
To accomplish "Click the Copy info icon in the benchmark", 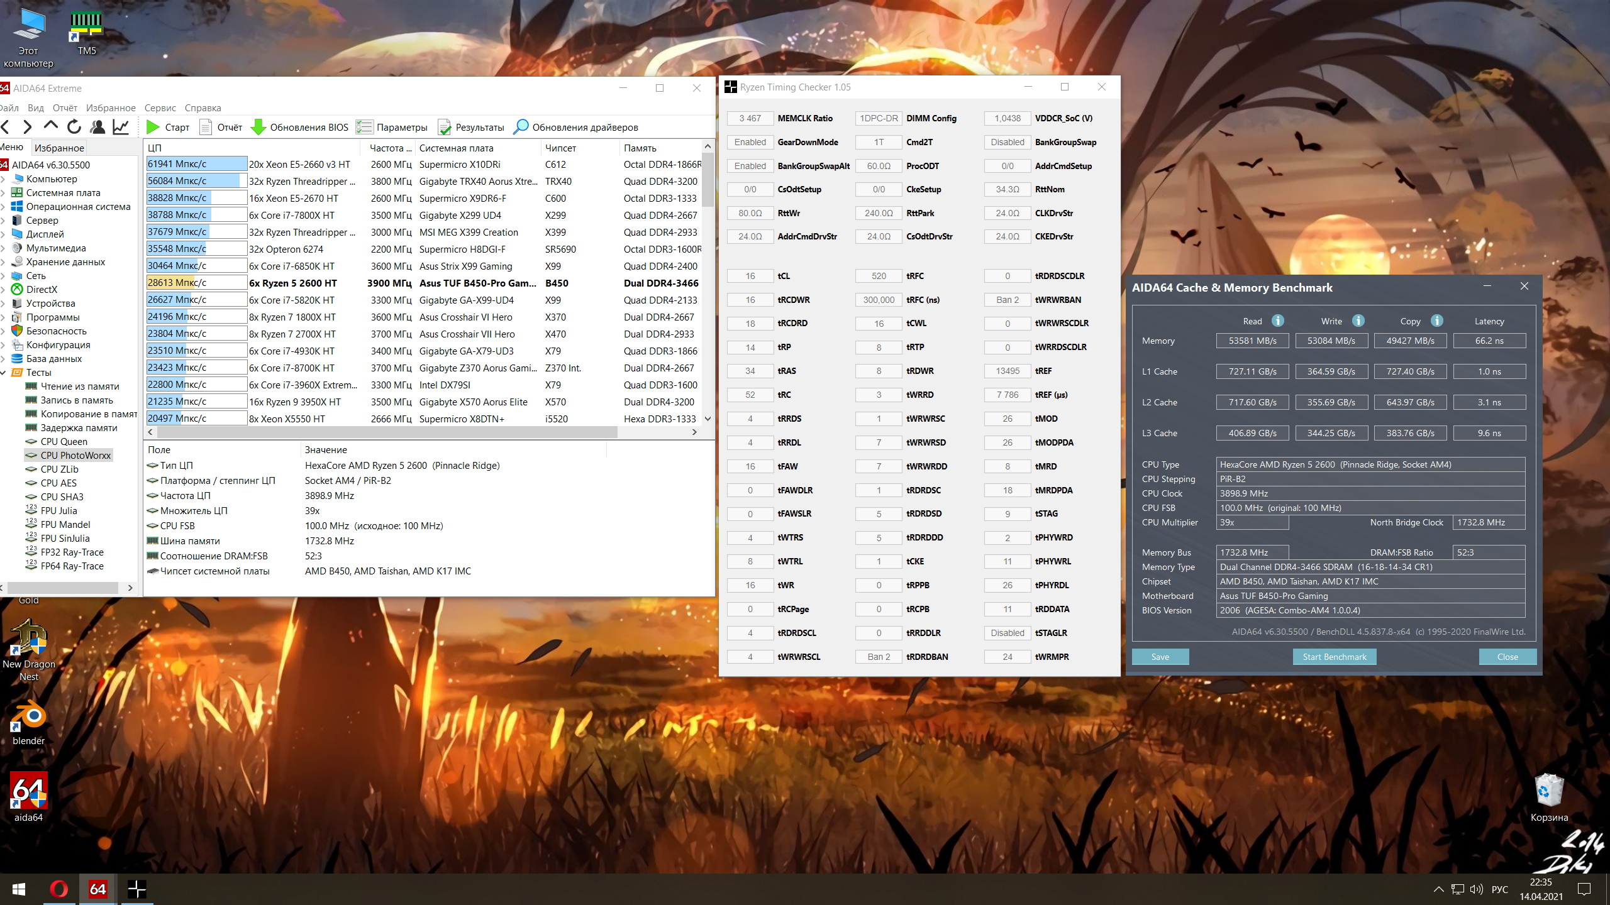I will click(1437, 321).
